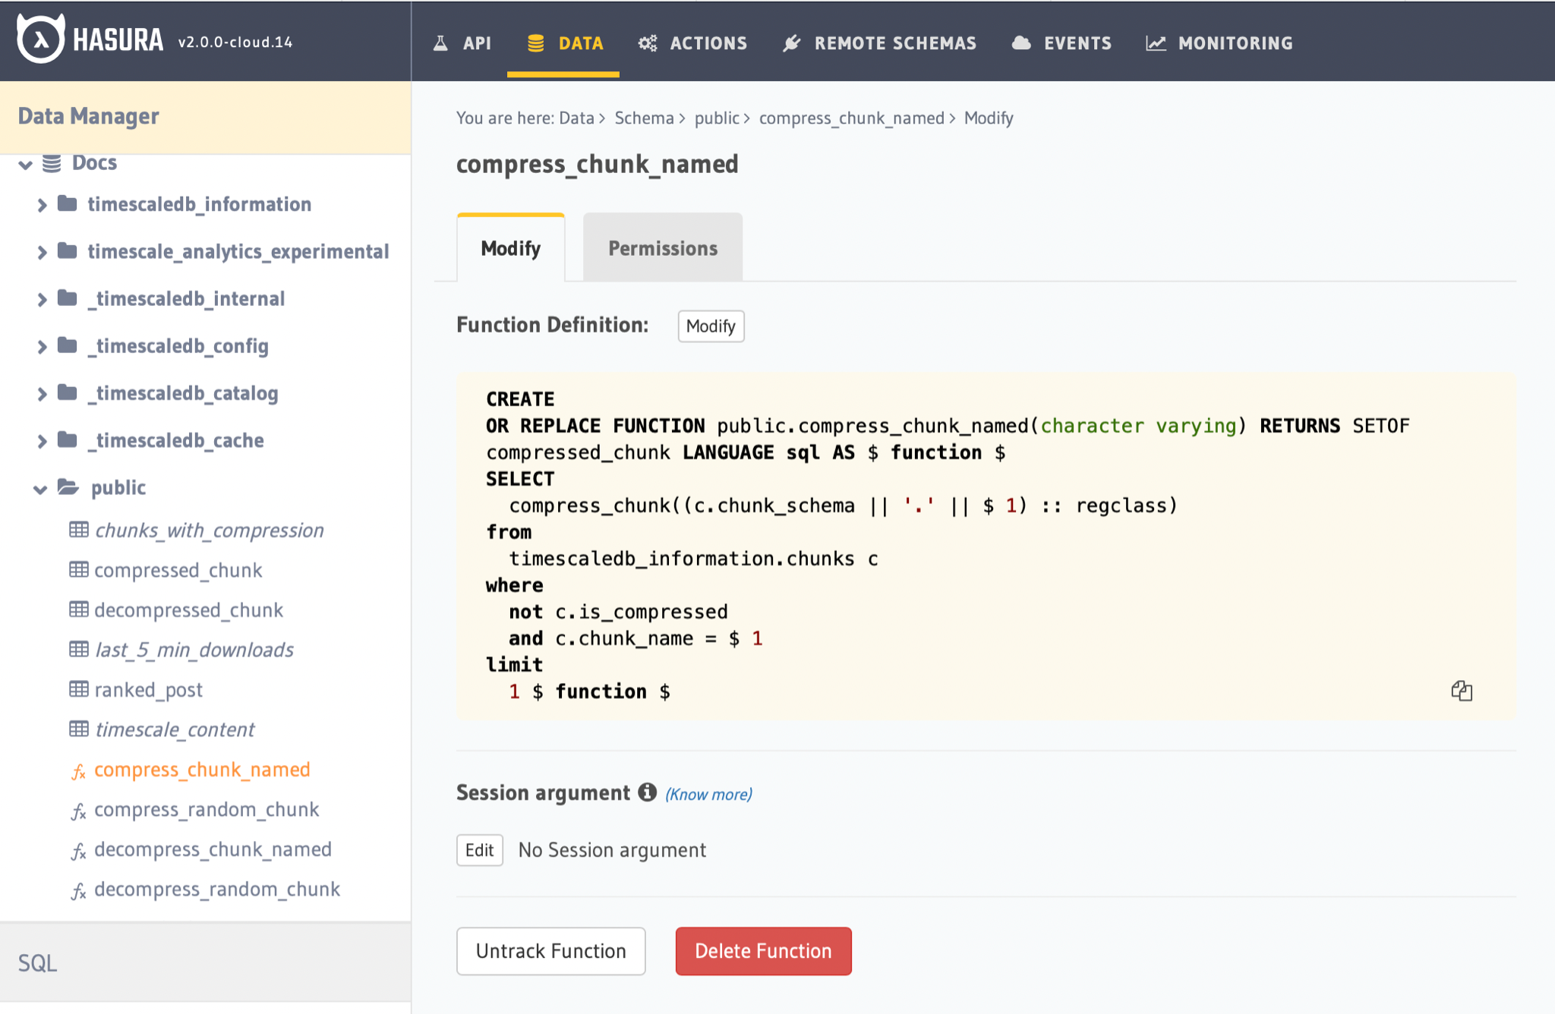Open the MONITORING navigation tab
This screenshot has height=1014, width=1555.
1219,43
